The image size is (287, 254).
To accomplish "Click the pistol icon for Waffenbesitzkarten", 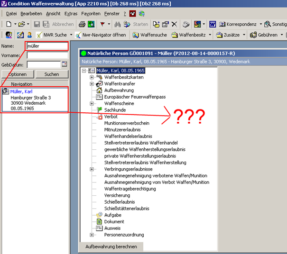I will [x=100, y=77].
